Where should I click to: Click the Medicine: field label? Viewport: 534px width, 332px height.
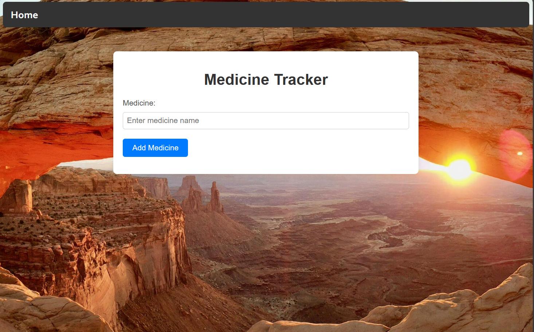[x=139, y=103]
